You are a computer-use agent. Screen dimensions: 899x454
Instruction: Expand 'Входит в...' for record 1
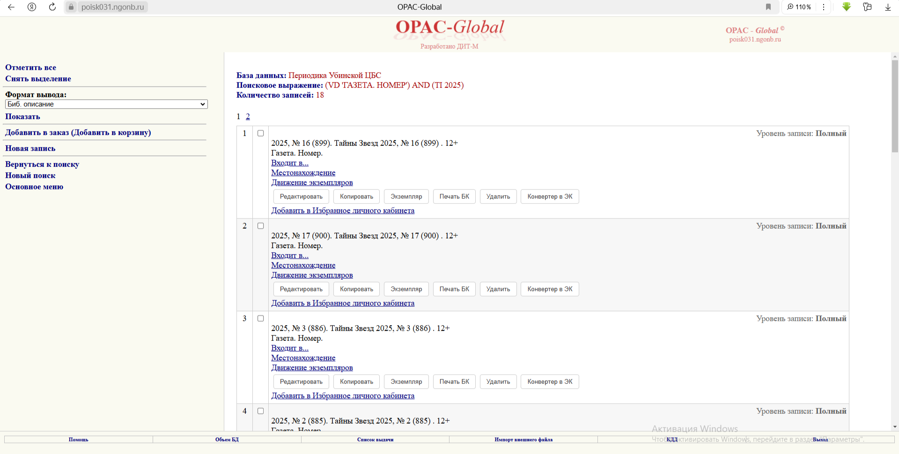(x=289, y=163)
